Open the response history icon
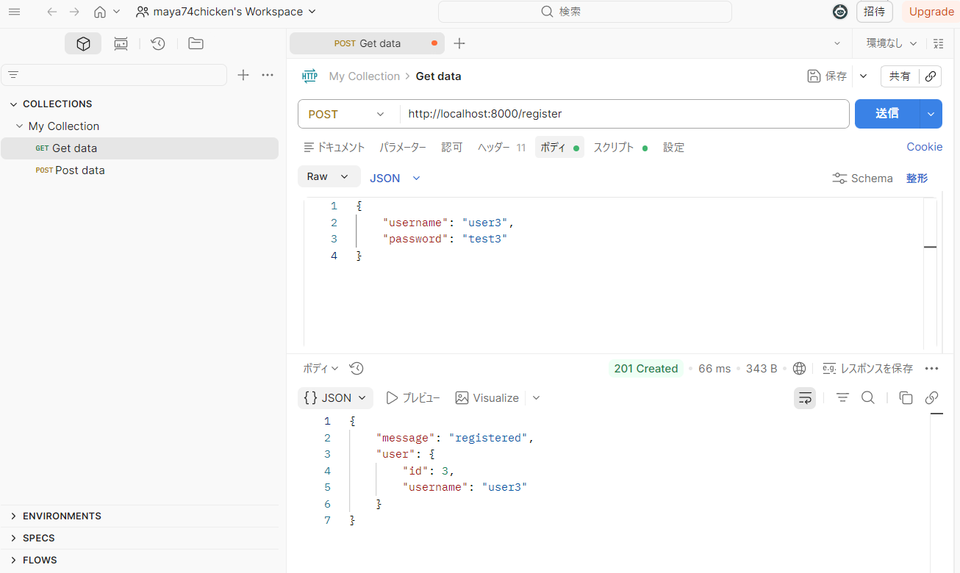The width and height of the screenshot is (960, 573). pos(357,369)
